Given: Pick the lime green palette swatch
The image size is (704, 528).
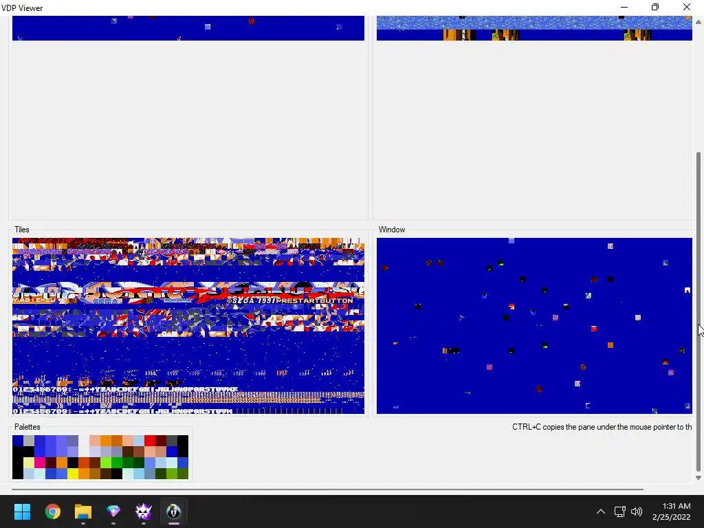Looking at the screenshot, I should point(106,463).
